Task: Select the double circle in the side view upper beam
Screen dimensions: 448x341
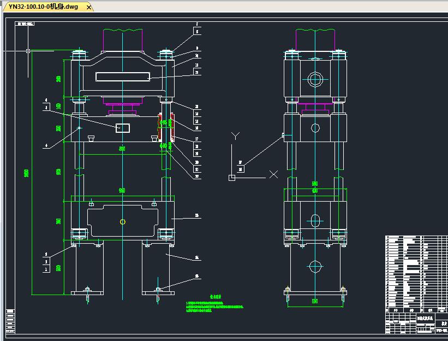Action: (x=315, y=79)
